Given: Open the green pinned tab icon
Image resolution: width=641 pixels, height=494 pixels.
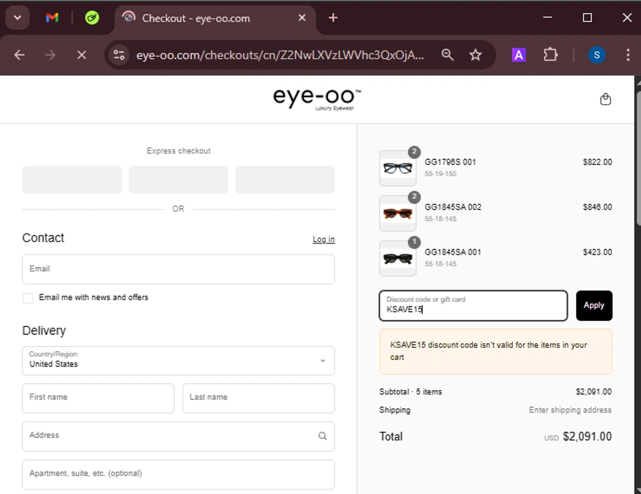Looking at the screenshot, I should tap(92, 18).
